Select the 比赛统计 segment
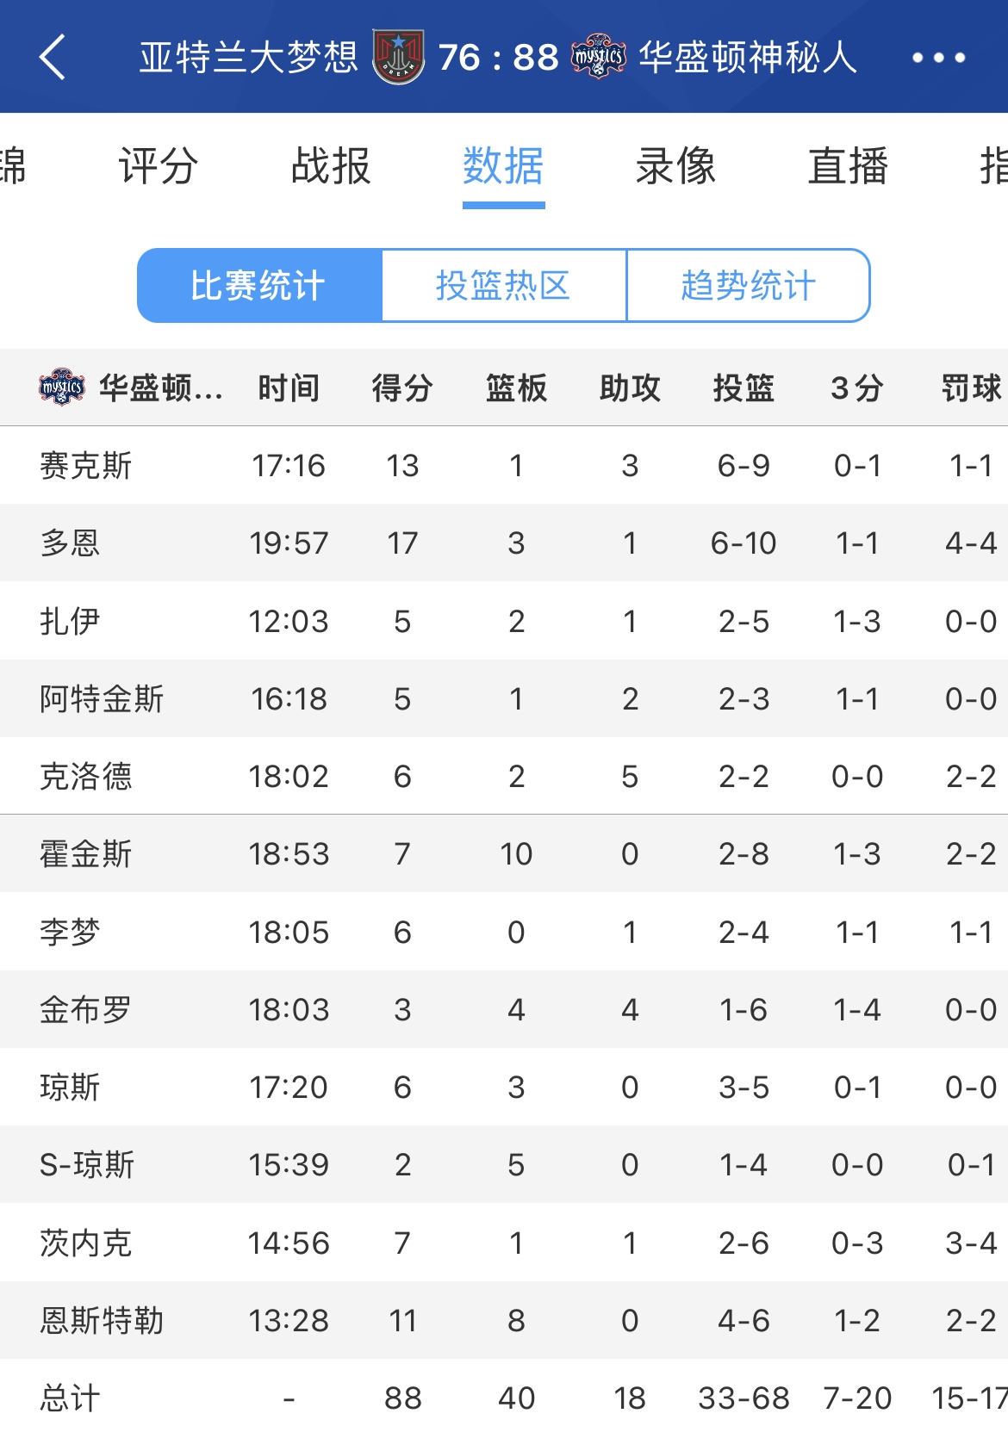 pos(258,286)
